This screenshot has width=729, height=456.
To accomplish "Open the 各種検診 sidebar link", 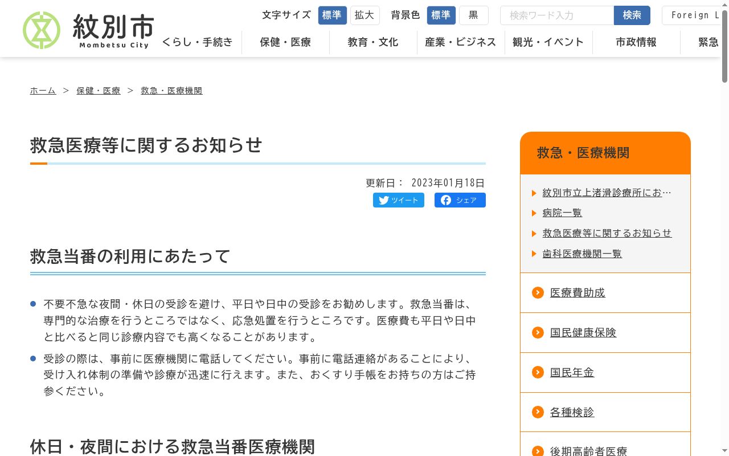I will [572, 413].
